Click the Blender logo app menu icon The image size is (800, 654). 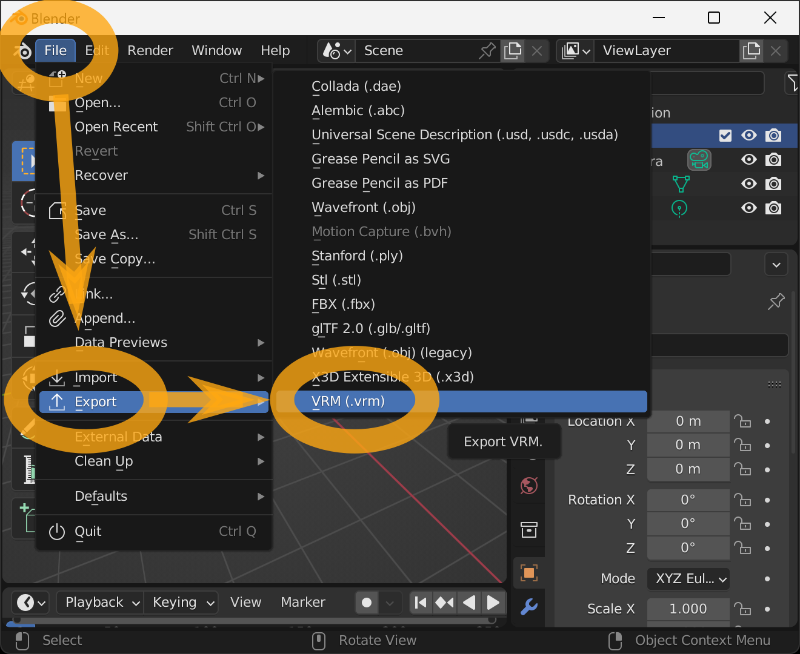(x=22, y=51)
